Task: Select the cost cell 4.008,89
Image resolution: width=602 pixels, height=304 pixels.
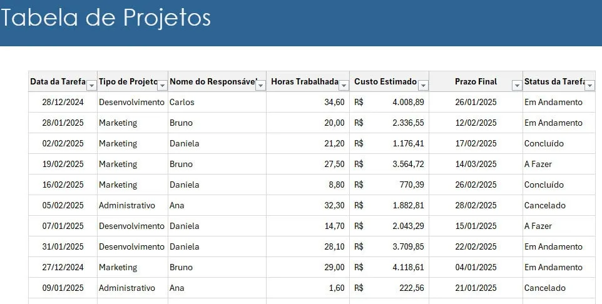Action: point(389,102)
